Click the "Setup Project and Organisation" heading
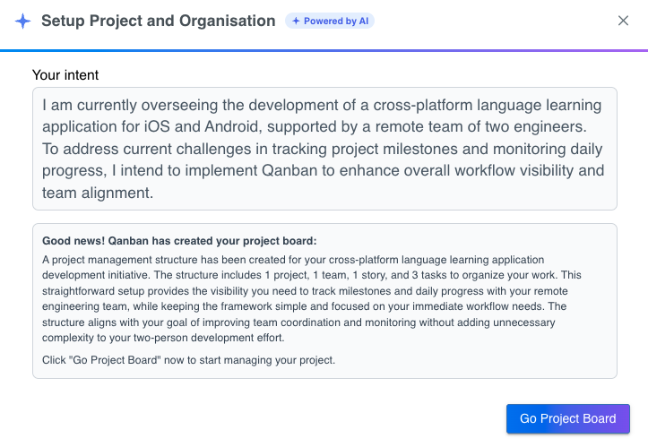The width and height of the screenshot is (648, 447). click(159, 21)
